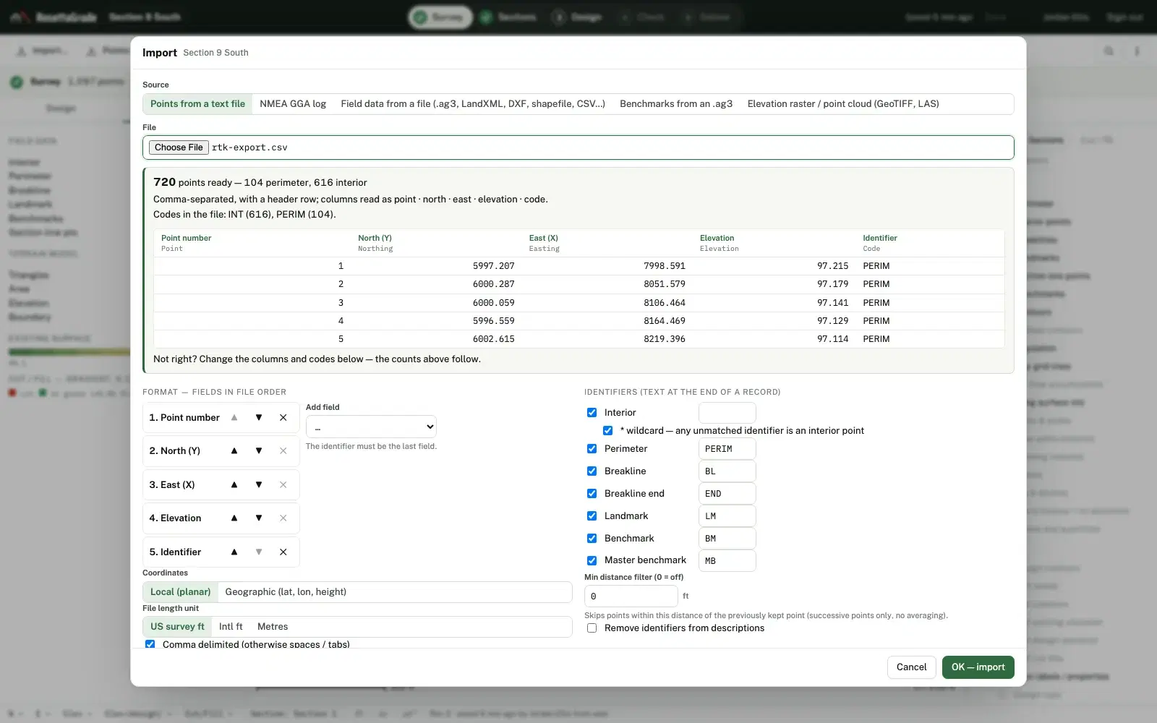Image resolution: width=1157 pixels, height=723 pixels.
Task: Move North (Y) field down
Action: click(x=259, y=451)
